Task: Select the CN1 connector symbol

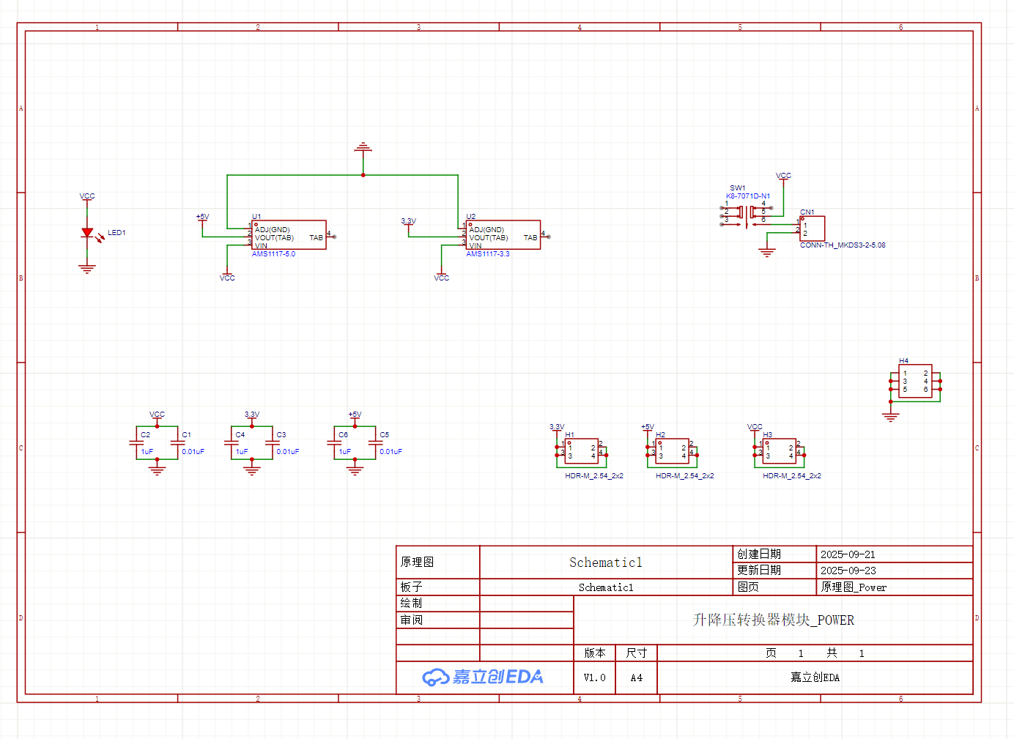Action: 813,229
